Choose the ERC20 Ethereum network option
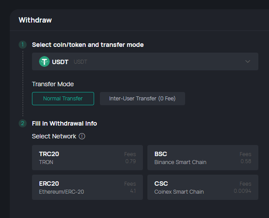Viewport: 269px width, 218px height. [87, 187]
